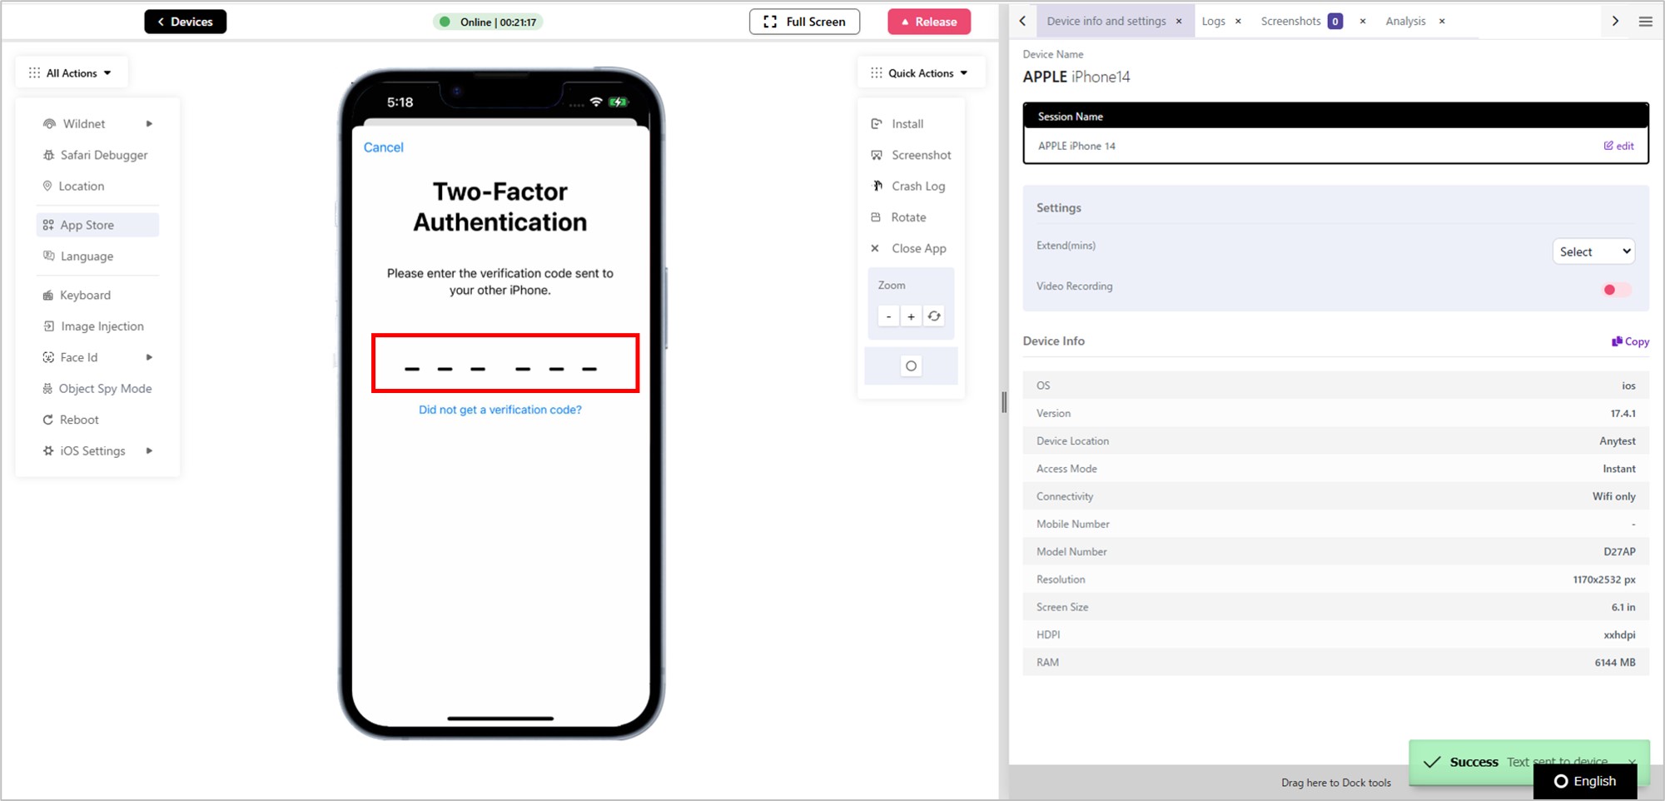Image resolution: width=1665 pixels, height=801 pixels.
Task: Open the Extend(mins) Select dropdown
Action: coord(1593,251)
